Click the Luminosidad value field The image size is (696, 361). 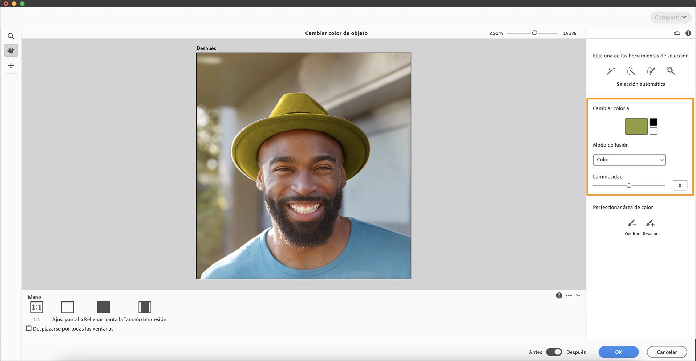680,185
